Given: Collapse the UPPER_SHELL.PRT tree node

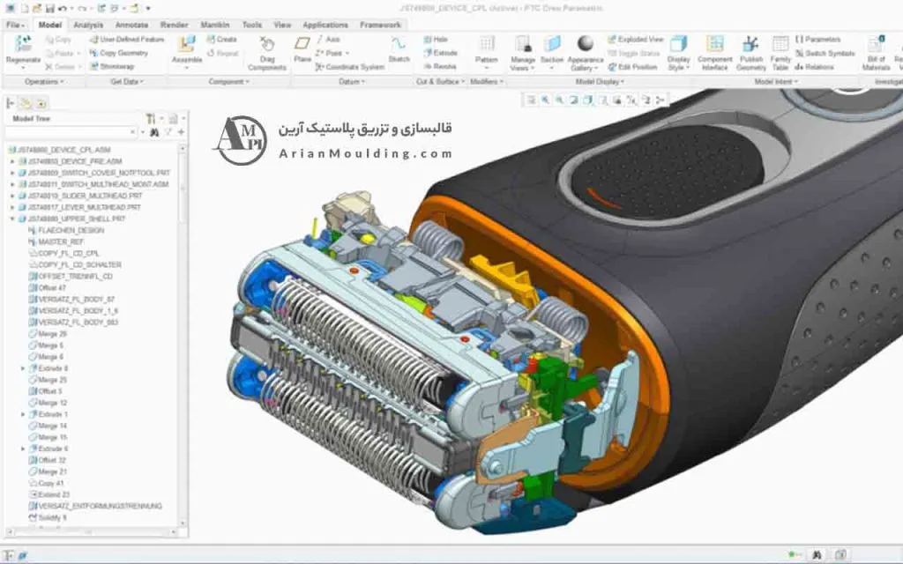Looking at the screenshot, I should point(12,219).
